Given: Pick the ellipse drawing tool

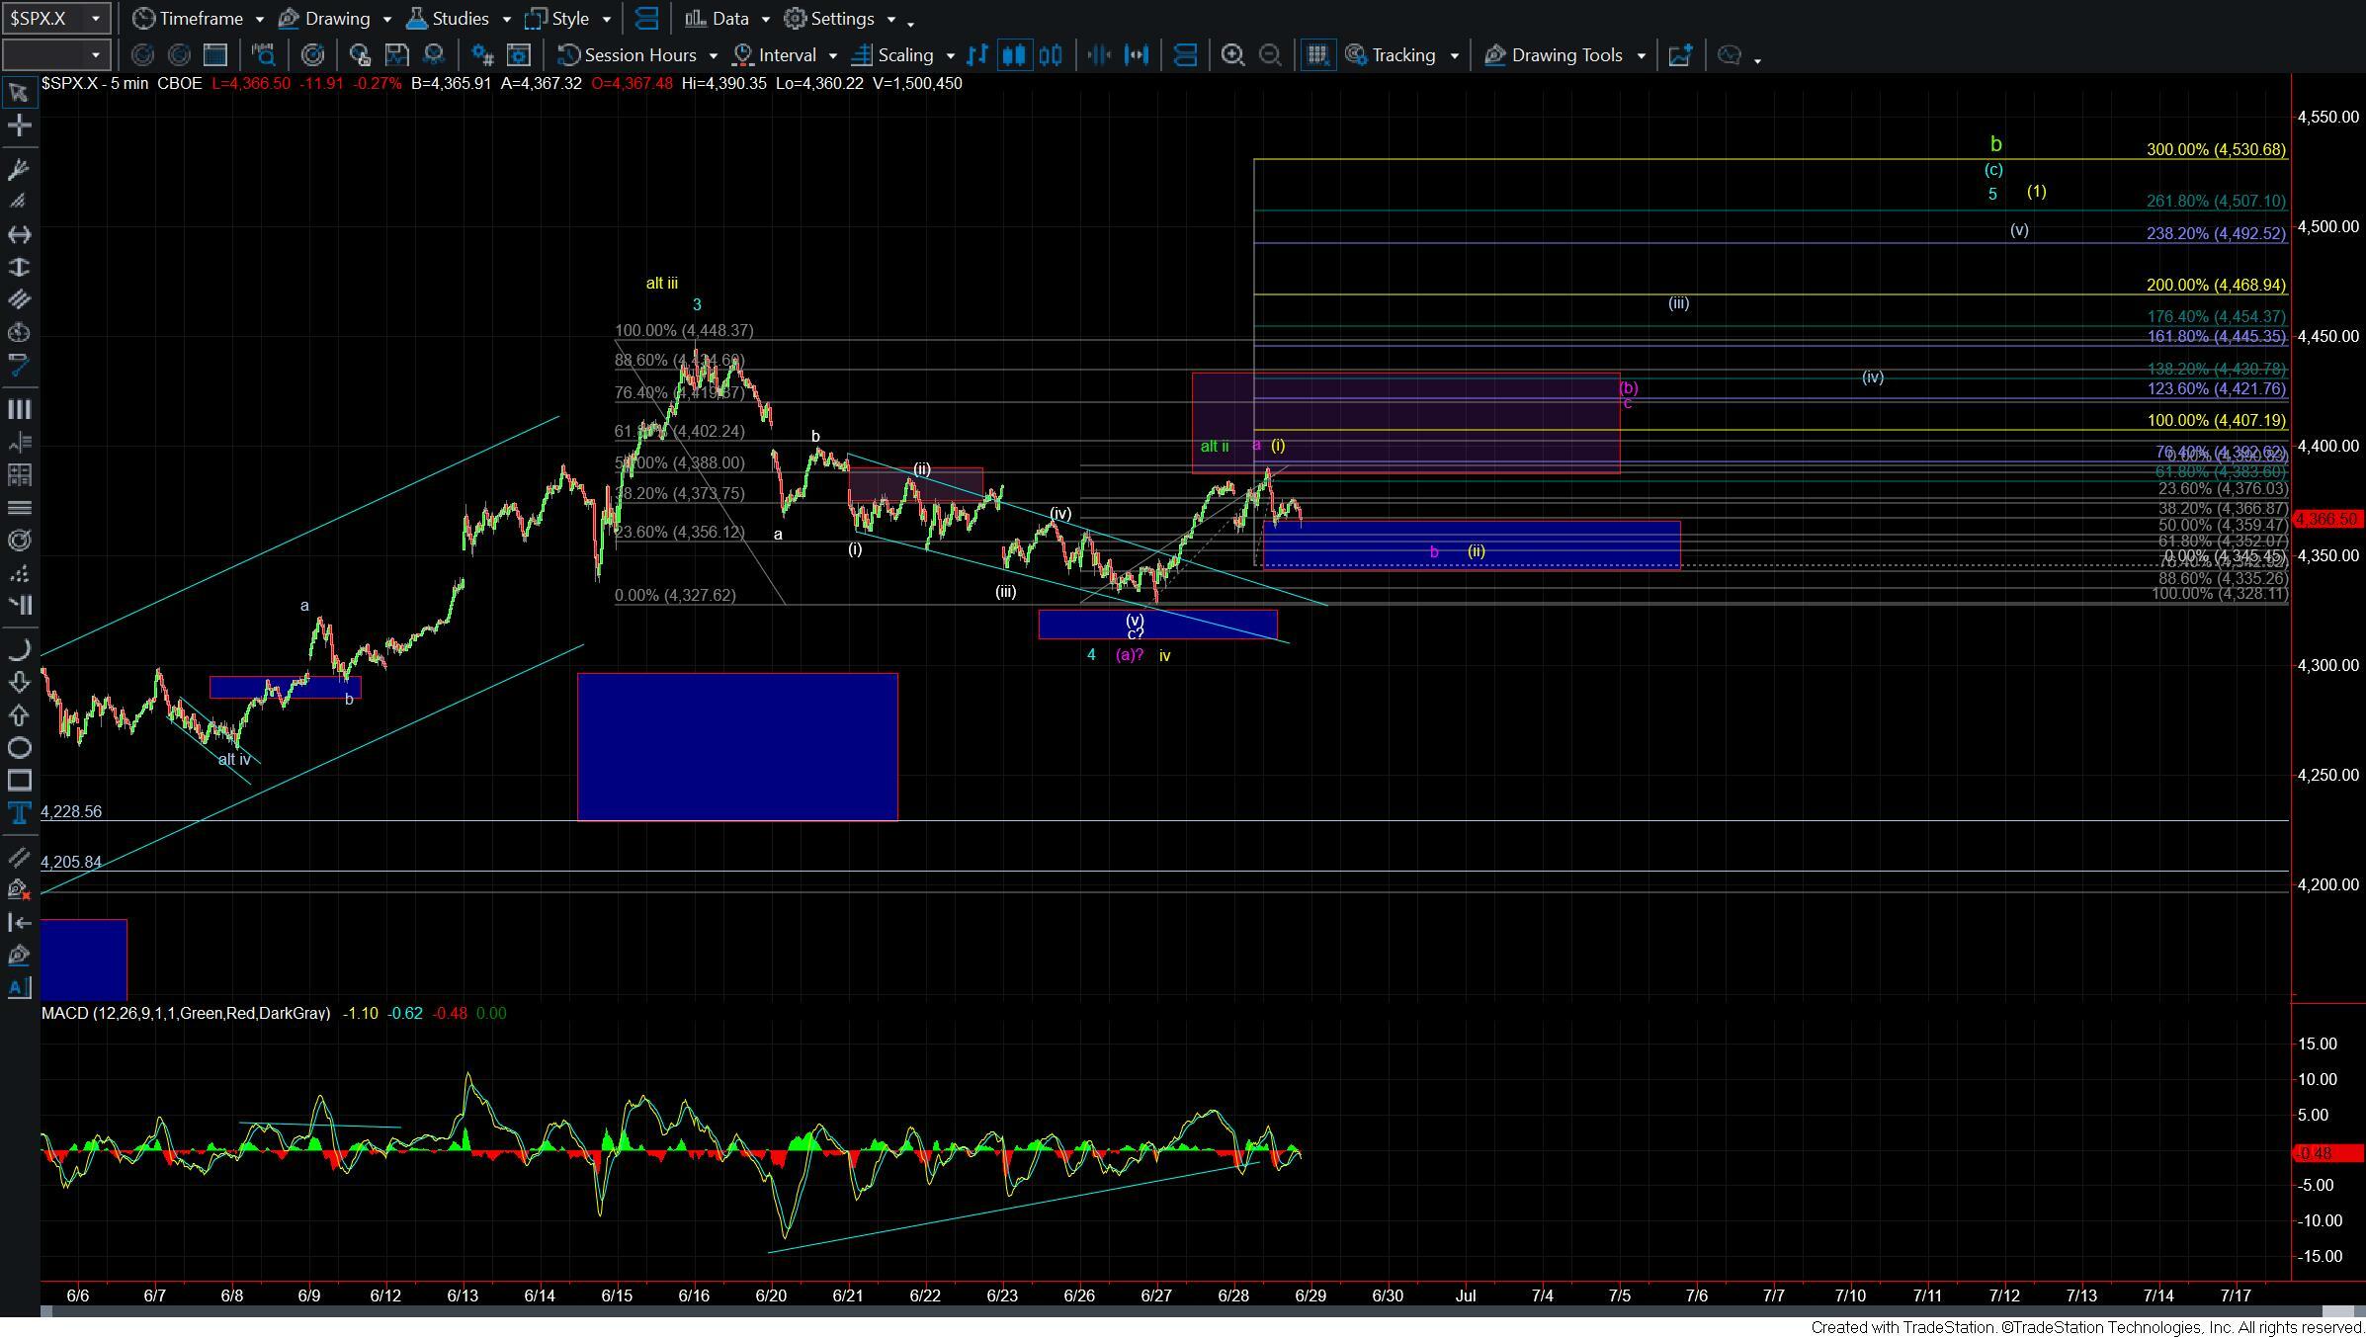Looking at the screenshot, I should 19,748.
